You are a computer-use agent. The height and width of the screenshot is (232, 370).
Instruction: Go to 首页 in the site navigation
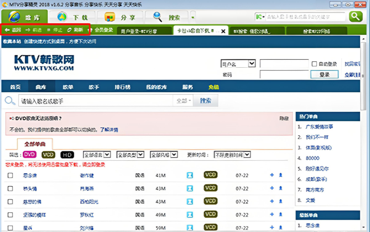15,87
